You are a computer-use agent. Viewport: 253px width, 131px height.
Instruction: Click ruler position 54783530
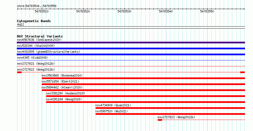[125, 11]
